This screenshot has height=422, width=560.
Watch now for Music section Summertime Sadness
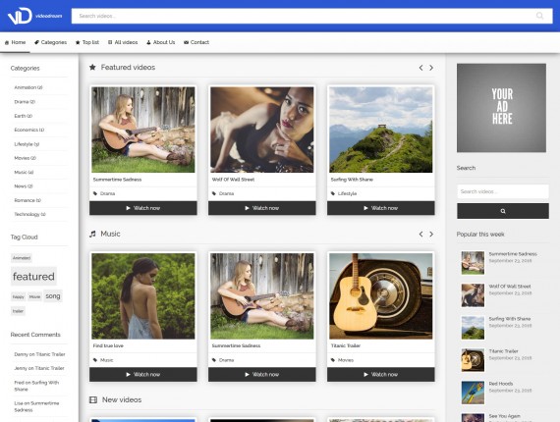click(x=262, y=375)
